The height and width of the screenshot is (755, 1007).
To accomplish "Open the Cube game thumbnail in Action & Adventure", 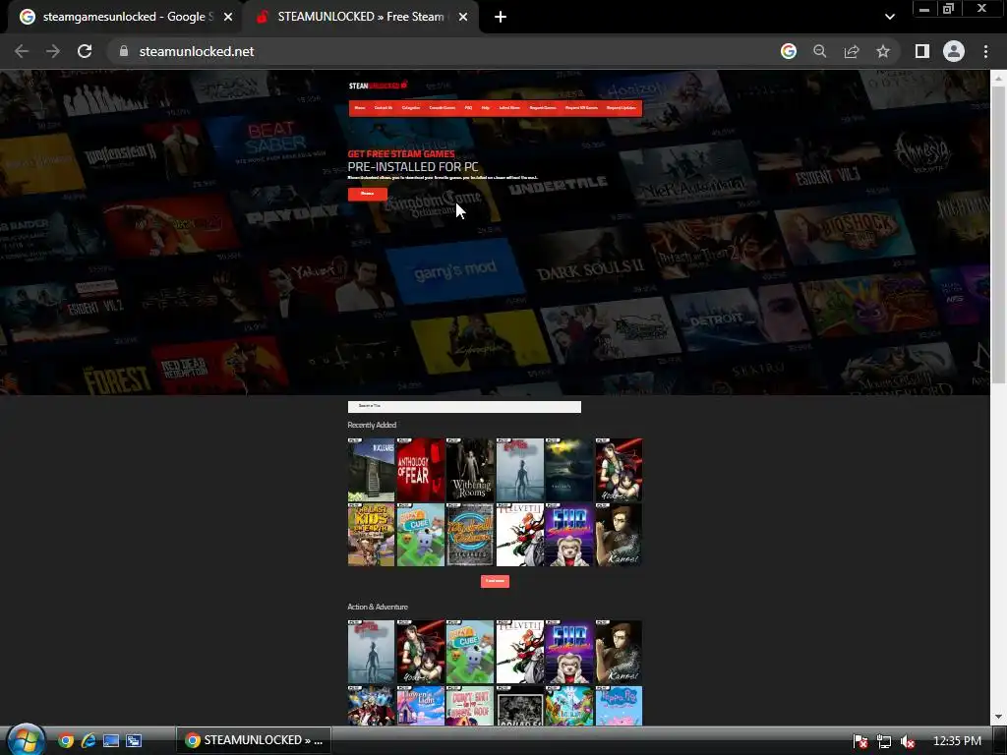I will pyautogui.click(x=470, y=652).
